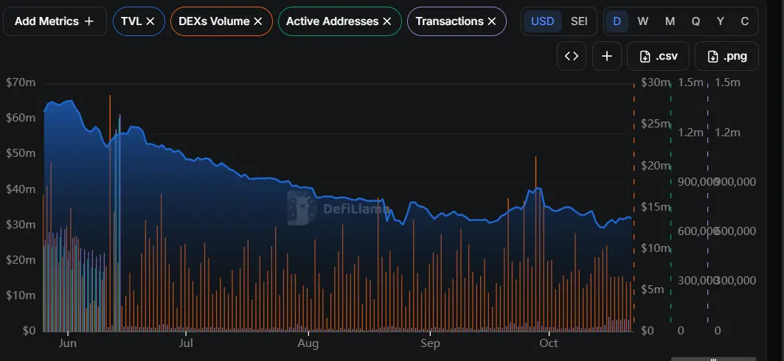This screenshot has height=361, width=784.
Task: Click the Add Metrics button
Action: point(55,21)
